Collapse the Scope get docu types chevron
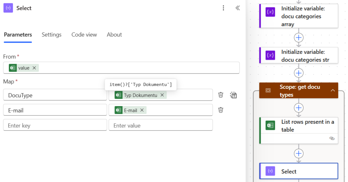The image size is (348, 182). point(333,90)
